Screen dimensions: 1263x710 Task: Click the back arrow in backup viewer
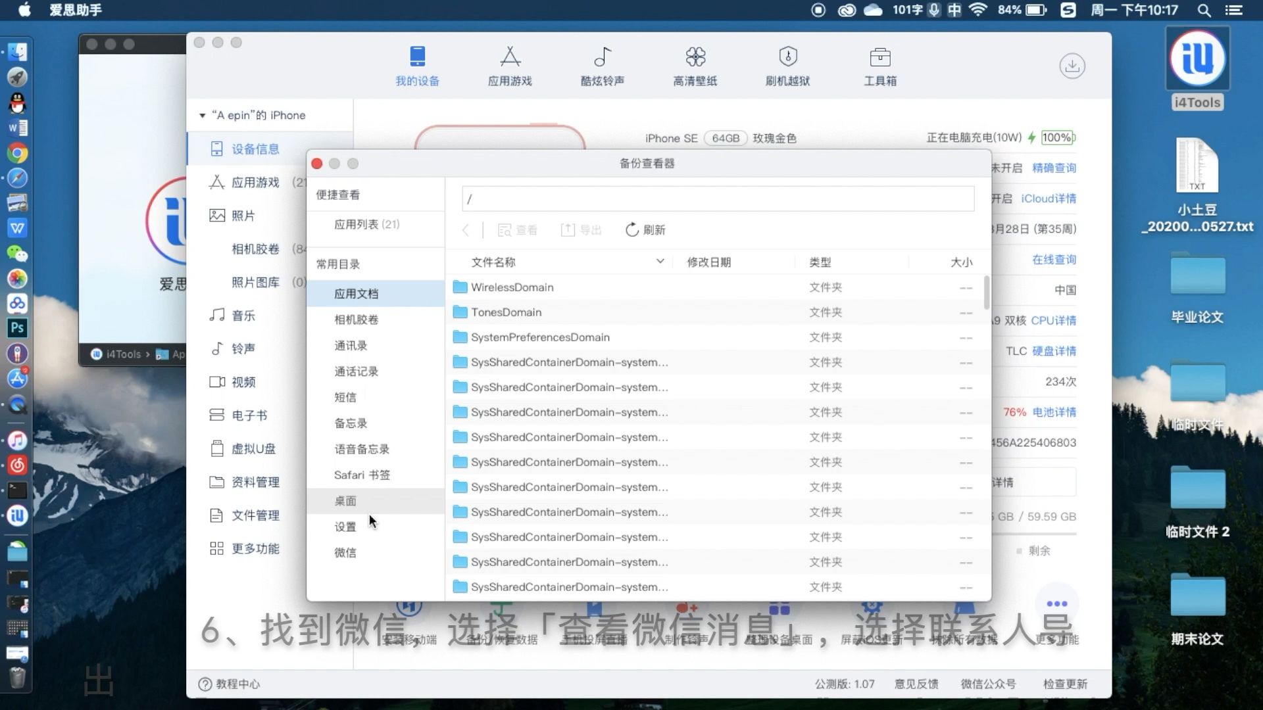pos(466,230)
